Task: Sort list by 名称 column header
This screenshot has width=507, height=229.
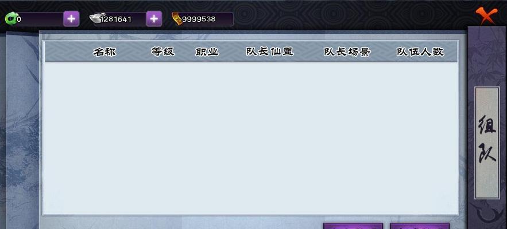Action: tap(105, 52)
